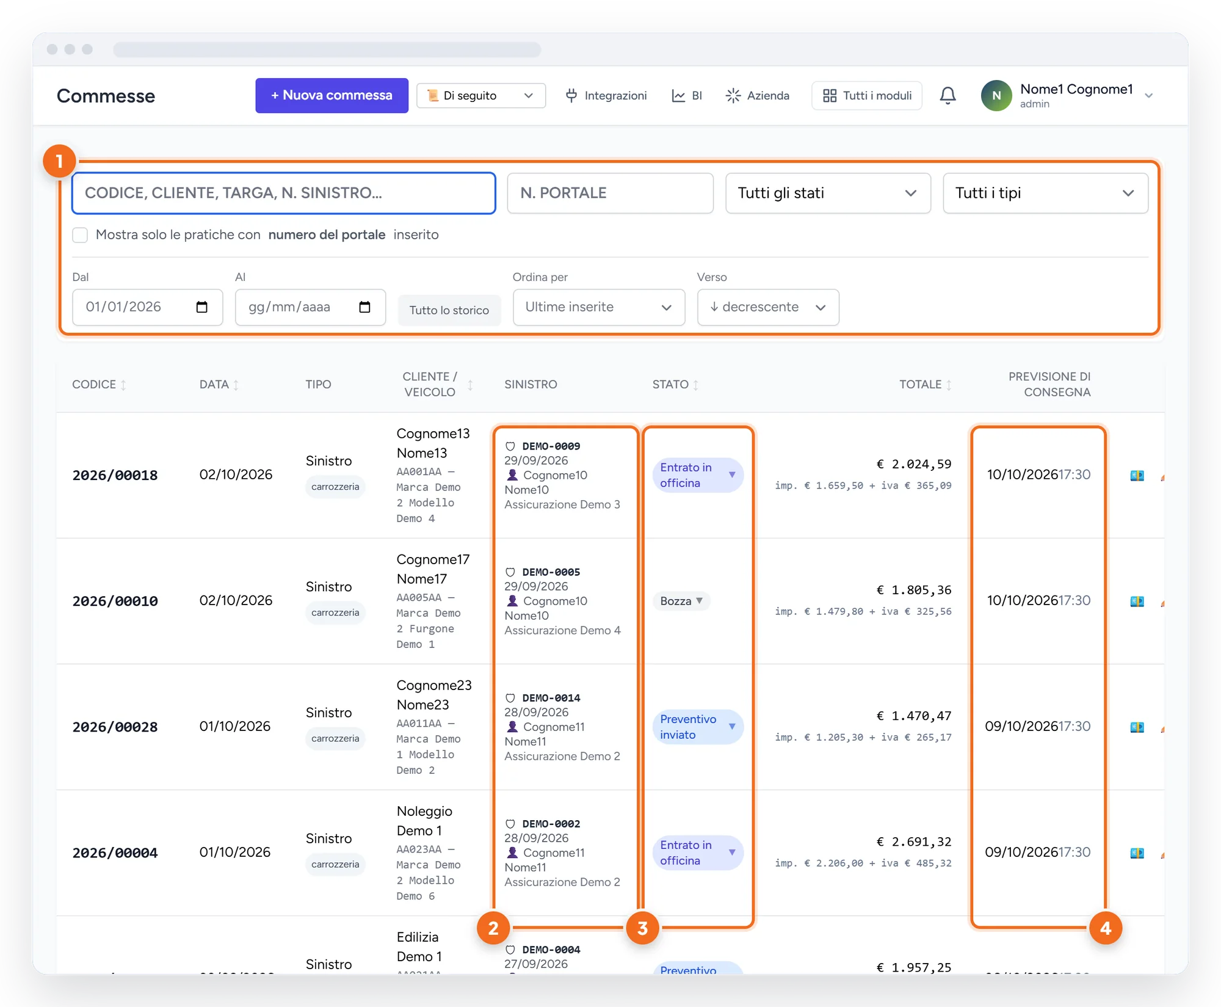Image resolution: width=1221 pixels, height=1007 pixels.
Task: Open calendar picker of the Dal date
Action: coord(201,307)
